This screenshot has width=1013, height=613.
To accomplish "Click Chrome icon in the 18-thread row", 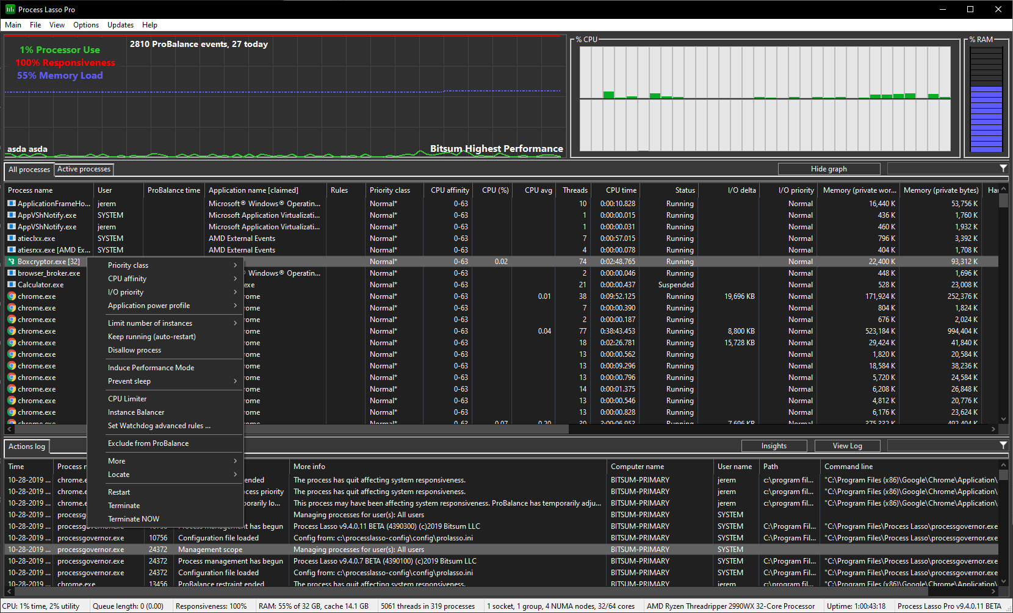I will point(12,343).
